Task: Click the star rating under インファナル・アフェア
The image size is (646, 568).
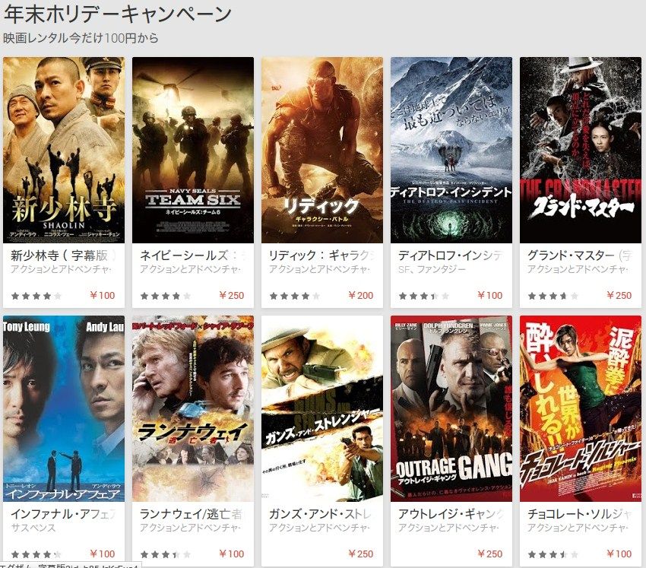Action: point(36,554)
